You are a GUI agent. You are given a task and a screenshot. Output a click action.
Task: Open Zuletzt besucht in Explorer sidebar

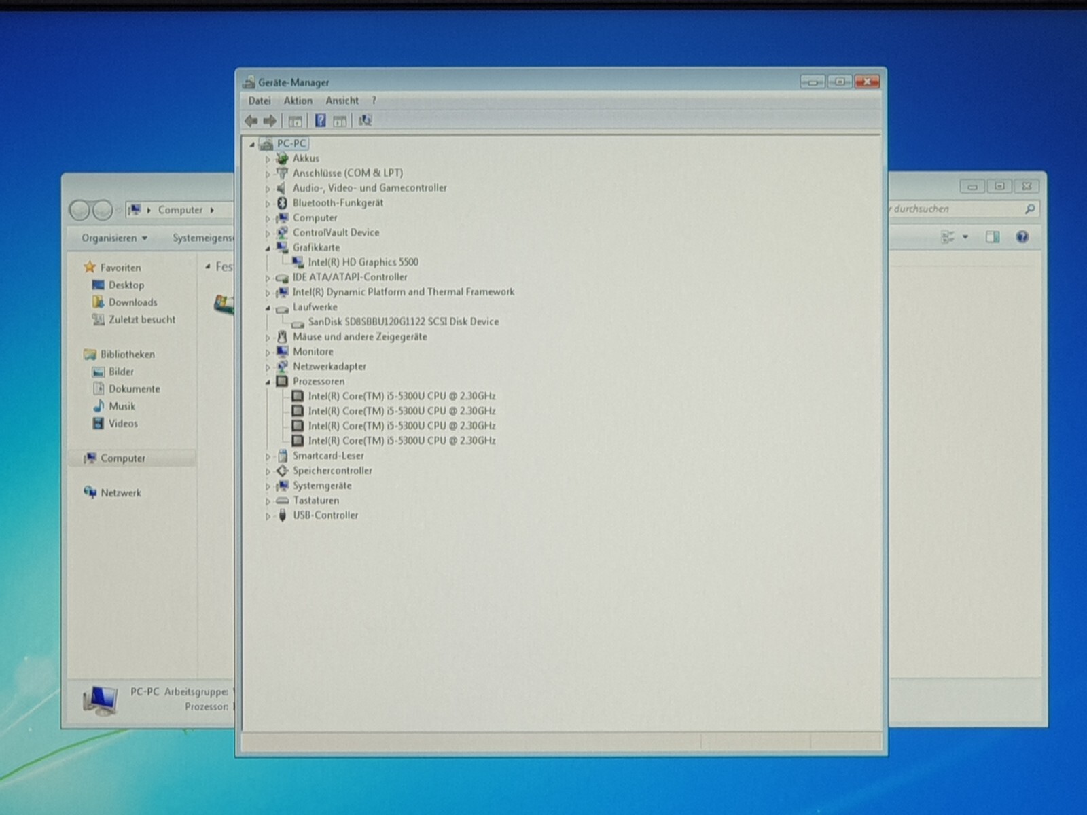[142, 320]
